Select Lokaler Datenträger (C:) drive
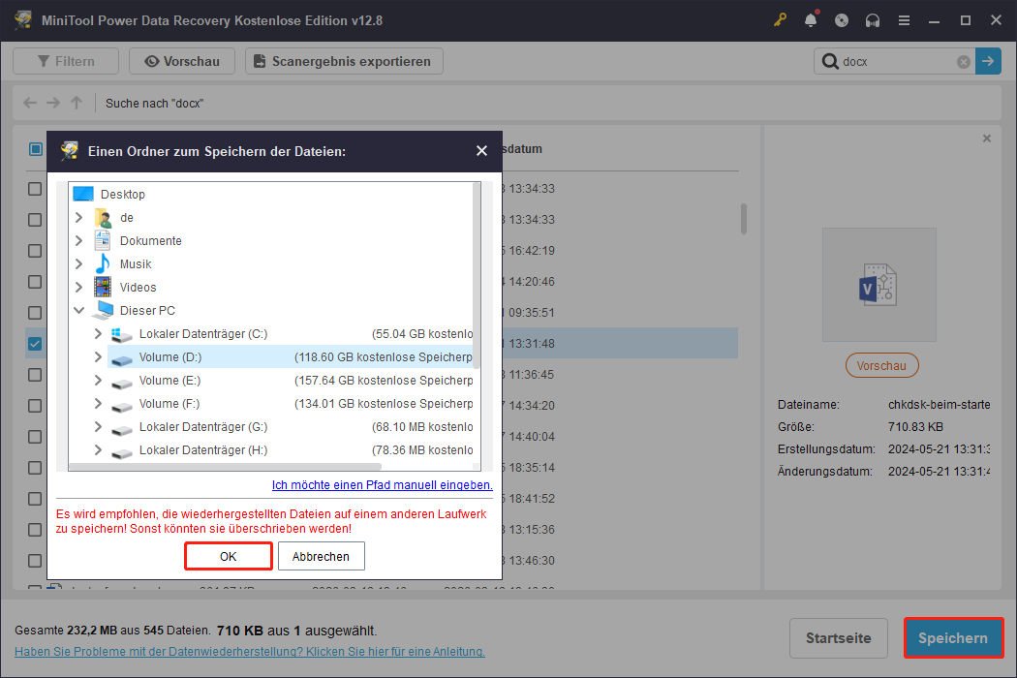The image size is (1017, 678). pyautogui.click(x=203, y=333)
